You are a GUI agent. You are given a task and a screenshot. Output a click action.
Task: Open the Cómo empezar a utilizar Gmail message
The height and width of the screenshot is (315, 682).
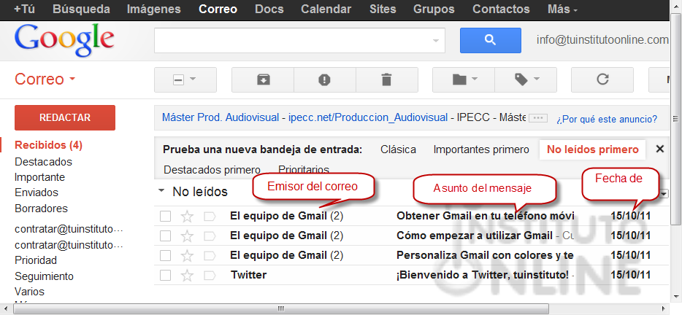(475, 236)
